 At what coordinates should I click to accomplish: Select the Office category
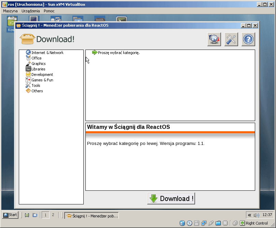click(36, 58)
